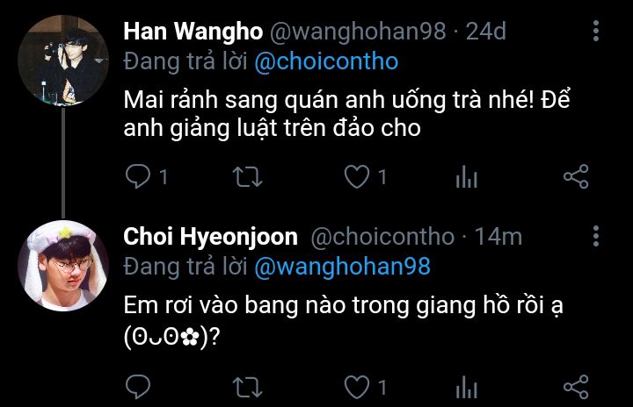Retweet Han Wangho's tweet
Viewport: 633px width, 407px height.
tap(247, 177)
